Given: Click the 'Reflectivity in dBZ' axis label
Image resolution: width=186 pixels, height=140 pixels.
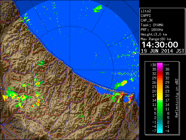Looking at the screenshot, I should 176,98.
